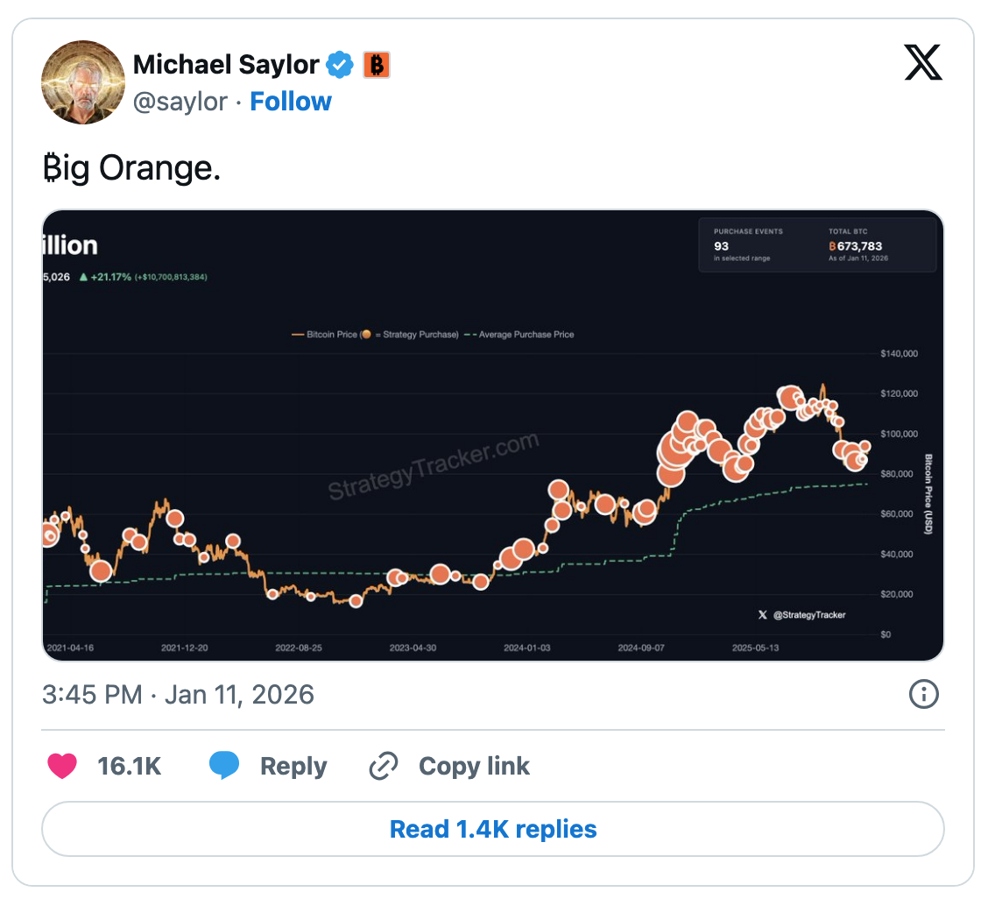Viewport: 981px width, 899px height.
Task: Click the Copy link chain icon
Action: point(383,765)
